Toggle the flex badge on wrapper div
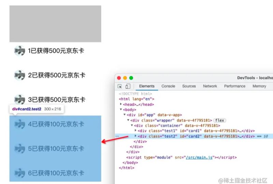The width and height of the screenshot is (273, 184). 219,120
